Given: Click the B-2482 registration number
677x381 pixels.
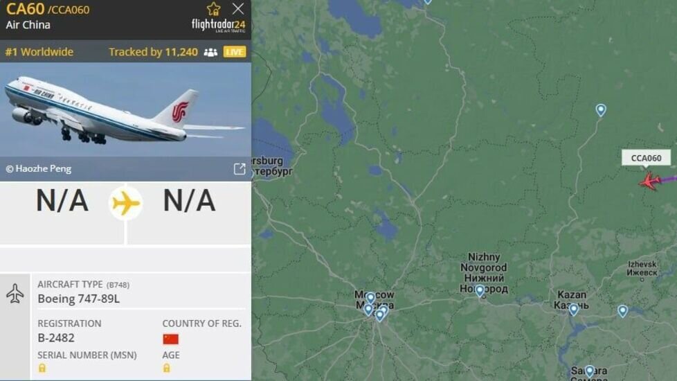Looking at the screenshot, I should [x=56, y=338].
